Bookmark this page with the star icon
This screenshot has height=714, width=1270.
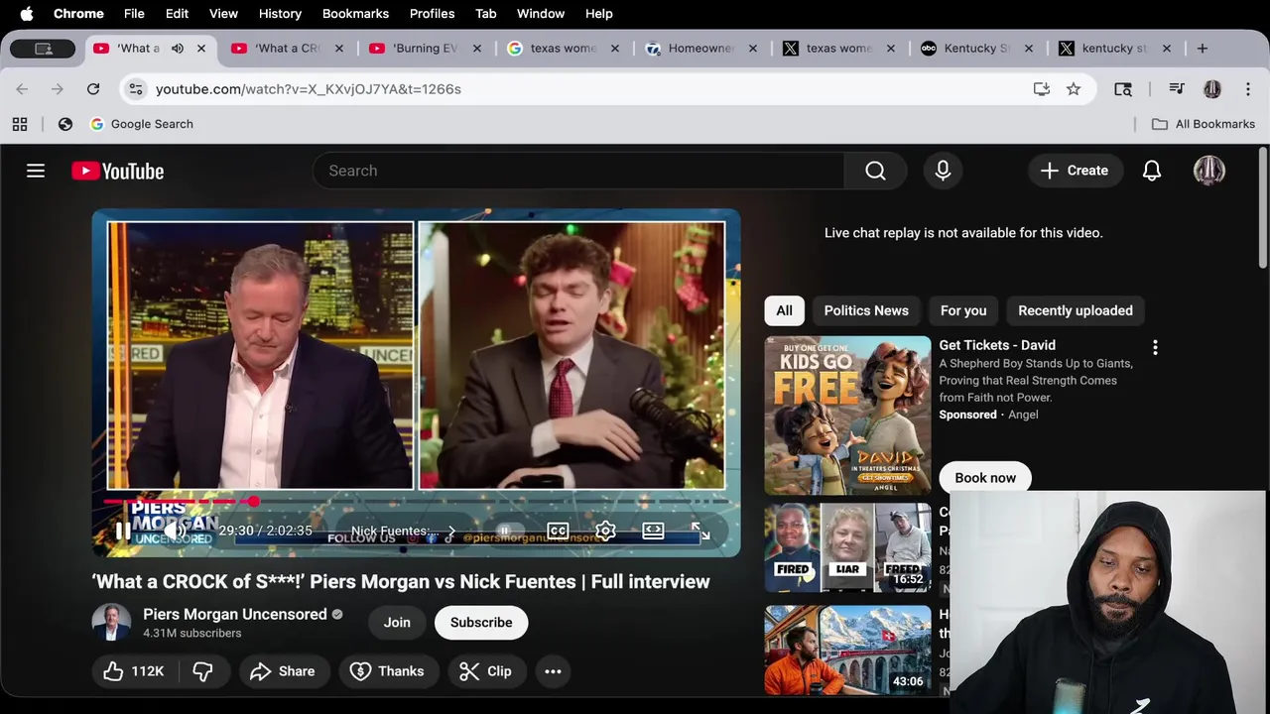pyautogui.click(x=1074, y=89)
